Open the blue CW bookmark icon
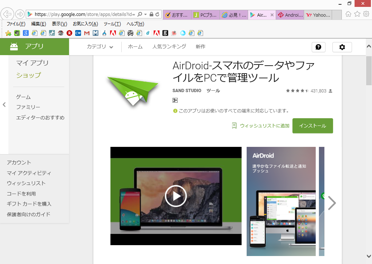 pyautogui.click(x=78, y=33)
